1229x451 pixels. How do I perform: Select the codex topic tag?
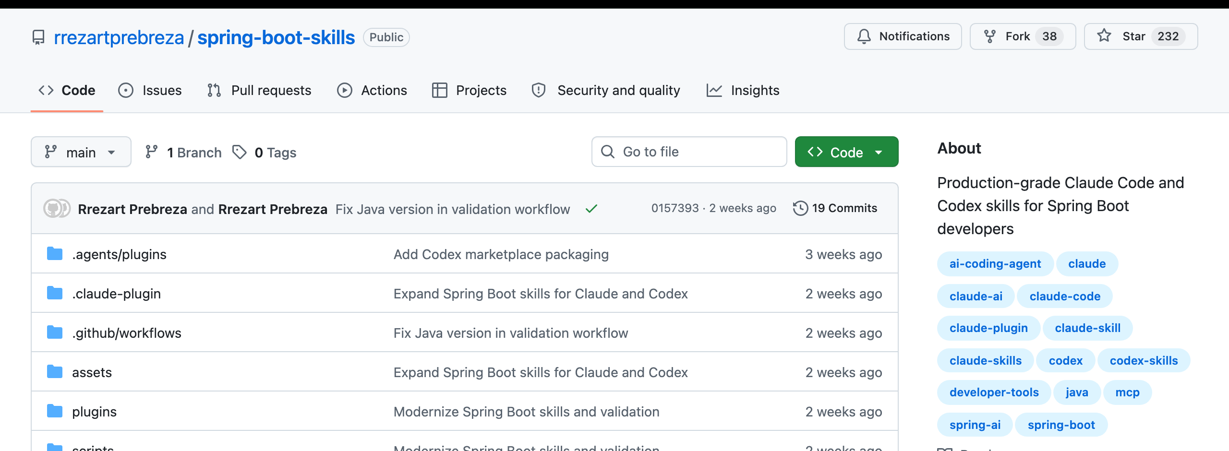(1066, 361)
